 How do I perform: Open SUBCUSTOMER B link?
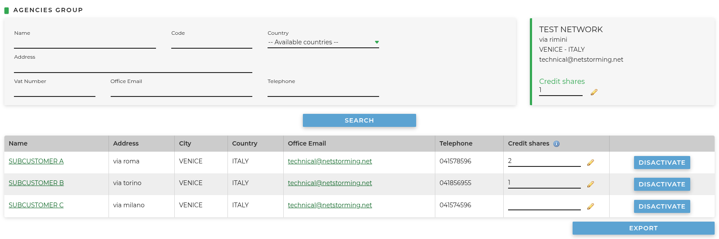pos(36,183)
